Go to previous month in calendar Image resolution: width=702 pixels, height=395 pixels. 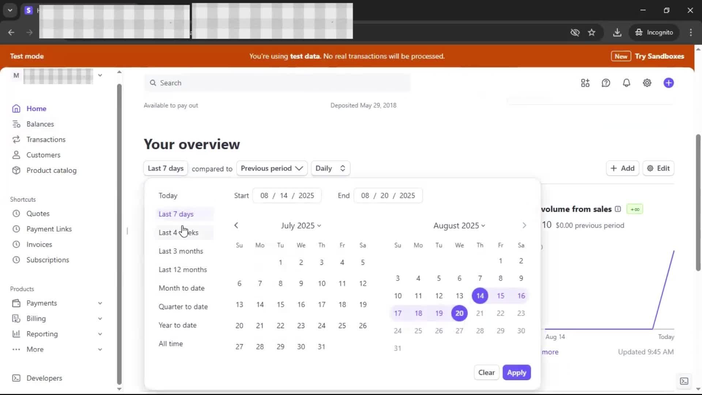coord(236,226)
